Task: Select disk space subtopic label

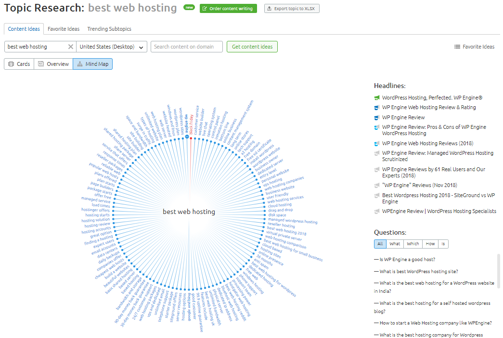Action: 277,215
